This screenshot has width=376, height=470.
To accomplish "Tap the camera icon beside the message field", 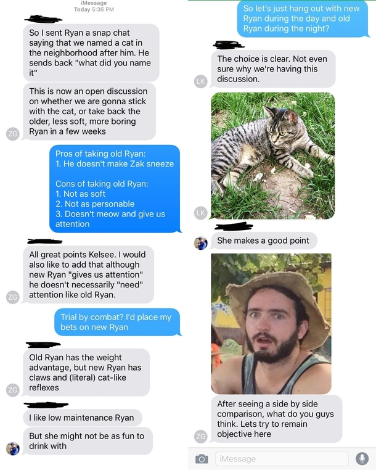I will [x=202, y=459].
